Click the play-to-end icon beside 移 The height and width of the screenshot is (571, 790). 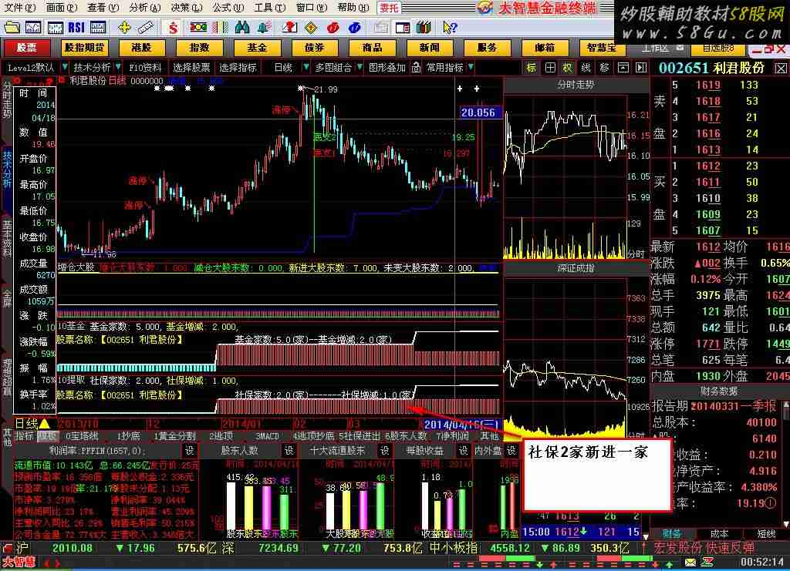click(641, 67)
